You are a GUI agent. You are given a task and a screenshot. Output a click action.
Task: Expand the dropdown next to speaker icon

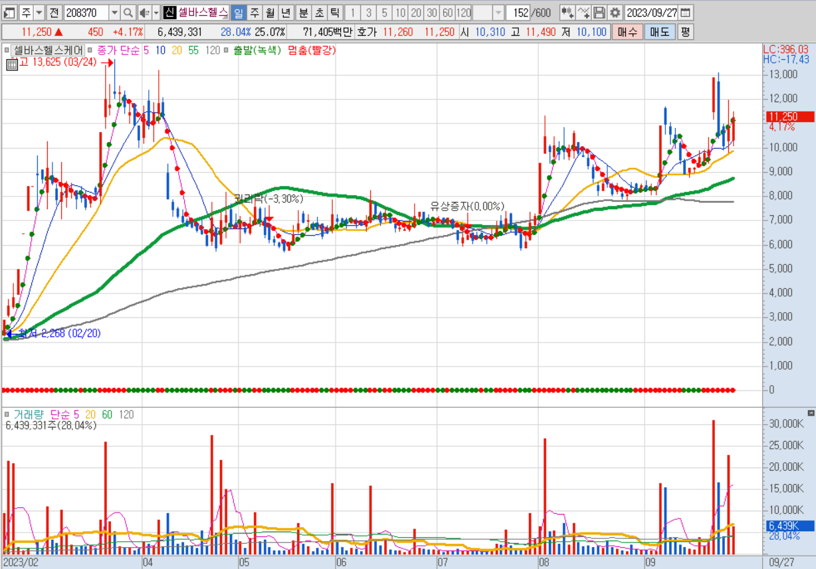[x=156, y=13]
